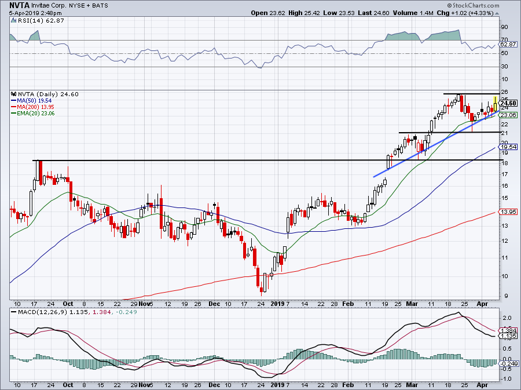Viewport: 521px width, 390px height.
Task: Click the RSI(14) 62.87 indicator label
Action: (41, 20)
